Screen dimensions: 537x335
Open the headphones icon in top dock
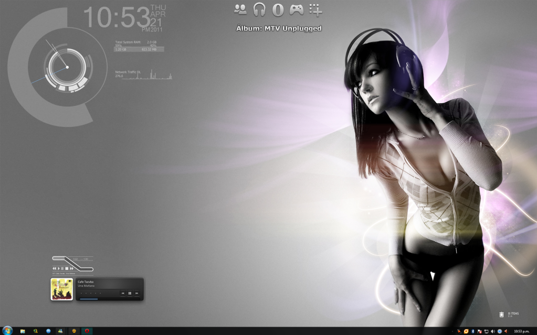click(x=259, y=9)
